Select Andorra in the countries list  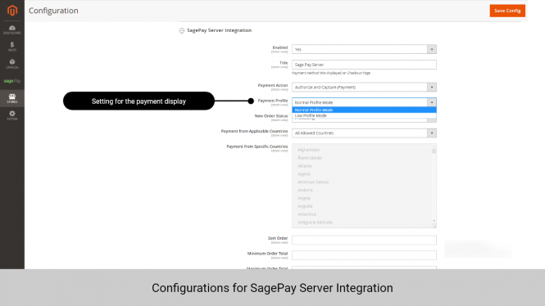point(305,190)
